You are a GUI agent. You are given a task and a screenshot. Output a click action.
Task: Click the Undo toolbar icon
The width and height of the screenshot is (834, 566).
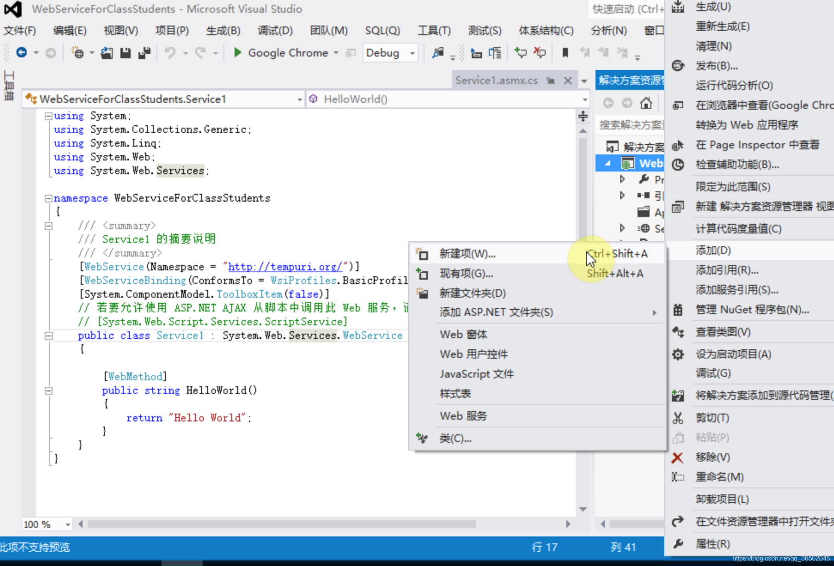[x=163, y=53]
